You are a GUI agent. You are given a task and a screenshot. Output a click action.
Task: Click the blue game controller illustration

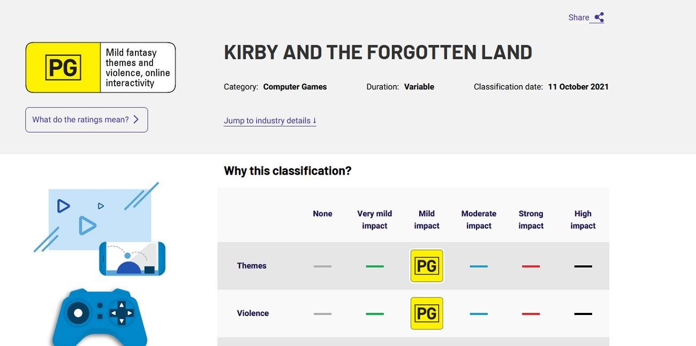click(100, 317)
